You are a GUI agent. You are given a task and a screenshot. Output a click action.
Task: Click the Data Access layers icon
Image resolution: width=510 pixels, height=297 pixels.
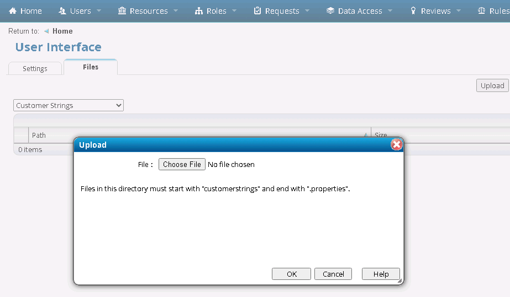pos(330,11)
